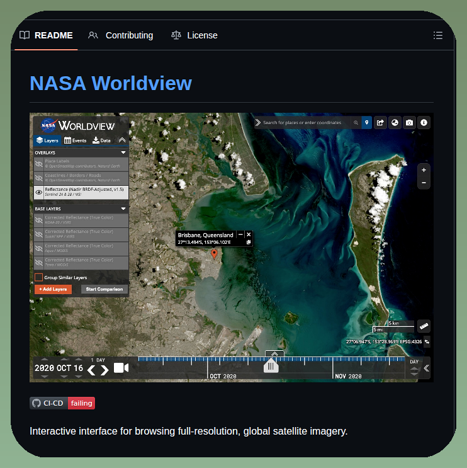Enable the Group Similar Layers checkbox
Image resolution: width=467 pixels, height=468 pixels.
(39, 277)
